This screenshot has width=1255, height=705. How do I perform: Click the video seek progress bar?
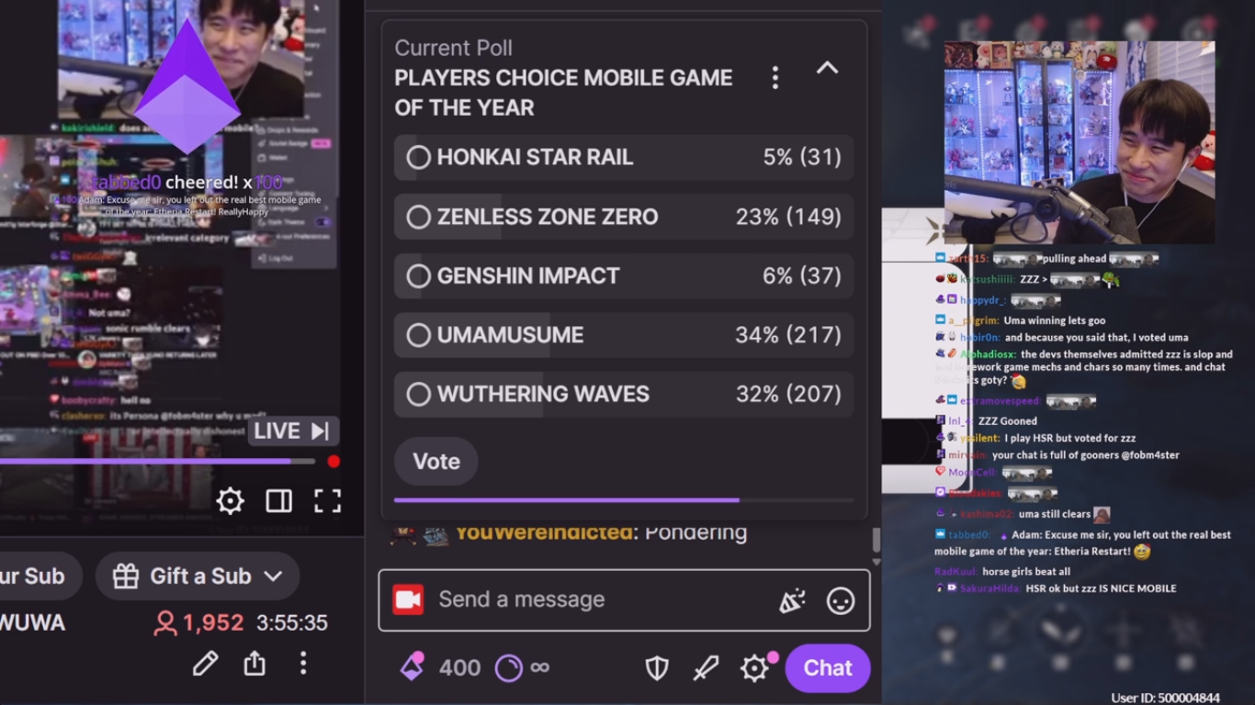click(x=157, y=462)
